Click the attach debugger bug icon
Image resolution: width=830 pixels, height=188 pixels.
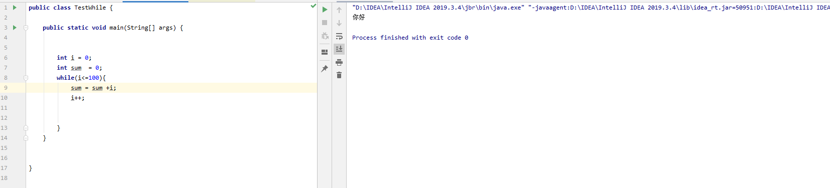325,36
